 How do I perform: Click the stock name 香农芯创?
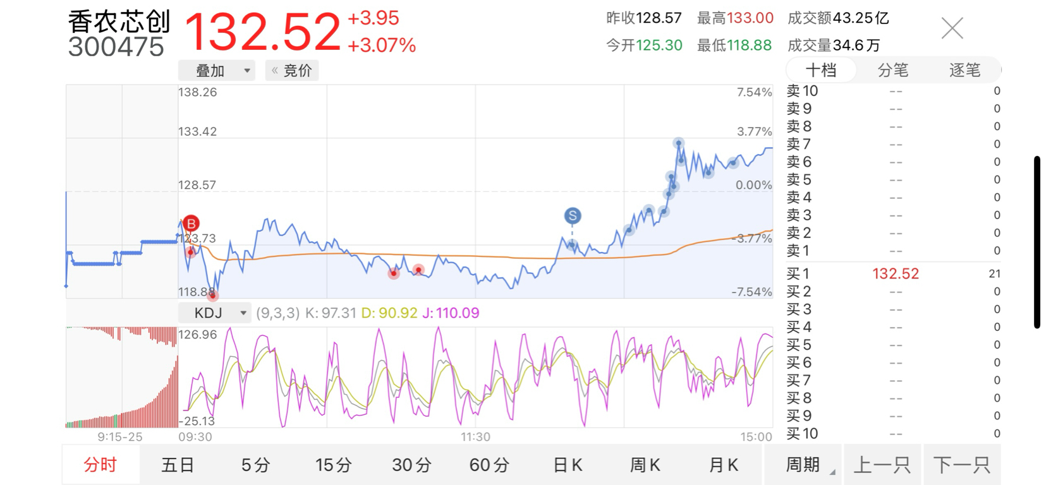point(119,22)
